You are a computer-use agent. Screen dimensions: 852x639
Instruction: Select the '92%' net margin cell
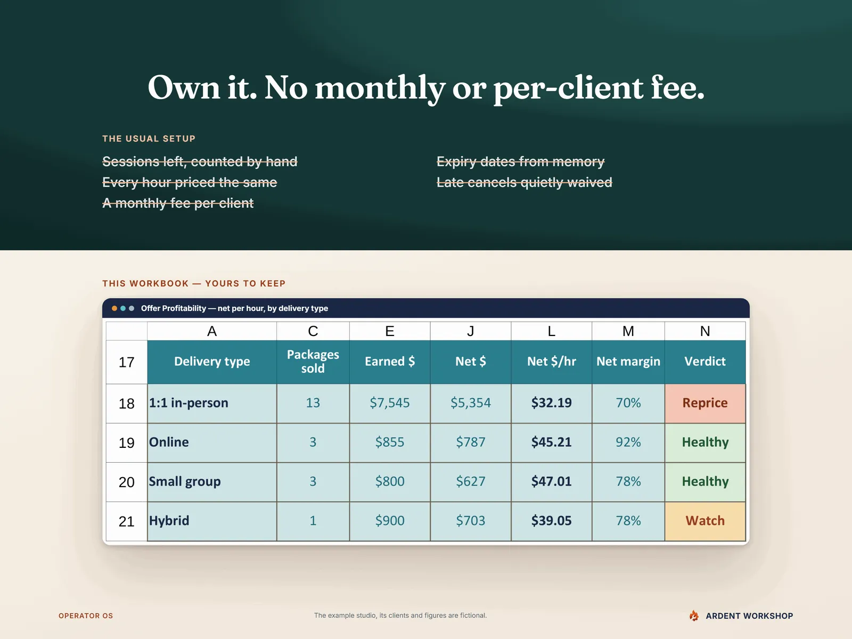pos(628,443)
